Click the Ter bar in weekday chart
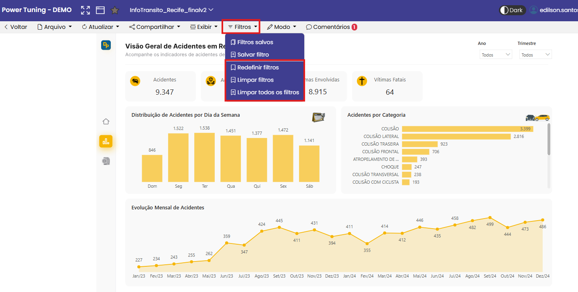This screenshot has width=578, height=292. click(204, 158)
